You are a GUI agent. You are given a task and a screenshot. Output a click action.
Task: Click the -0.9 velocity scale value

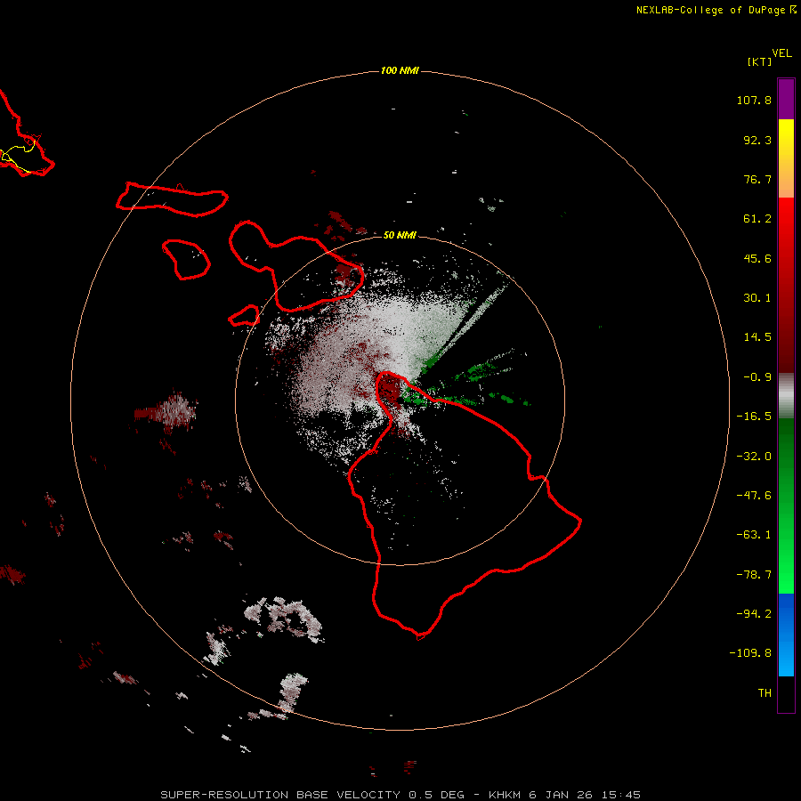click(757, 377)
